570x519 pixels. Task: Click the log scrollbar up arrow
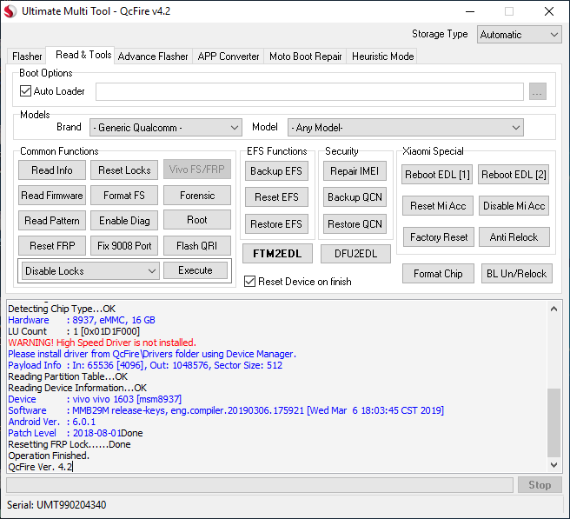[553, 309]
